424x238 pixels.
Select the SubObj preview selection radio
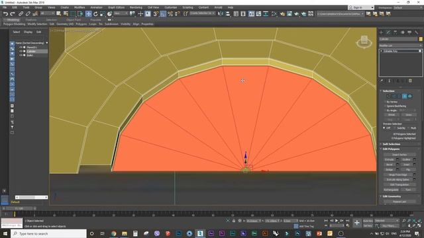395,128
